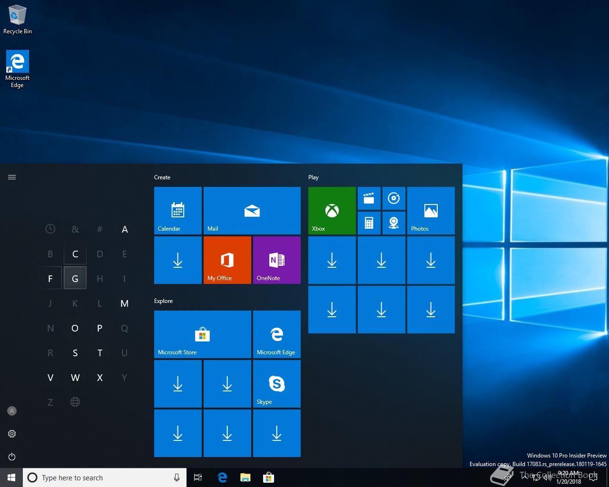
Task: Launch the My Office tile
Action: 227,260
